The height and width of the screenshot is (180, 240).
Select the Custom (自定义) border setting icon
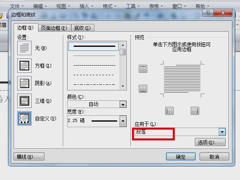click(24, 118)
